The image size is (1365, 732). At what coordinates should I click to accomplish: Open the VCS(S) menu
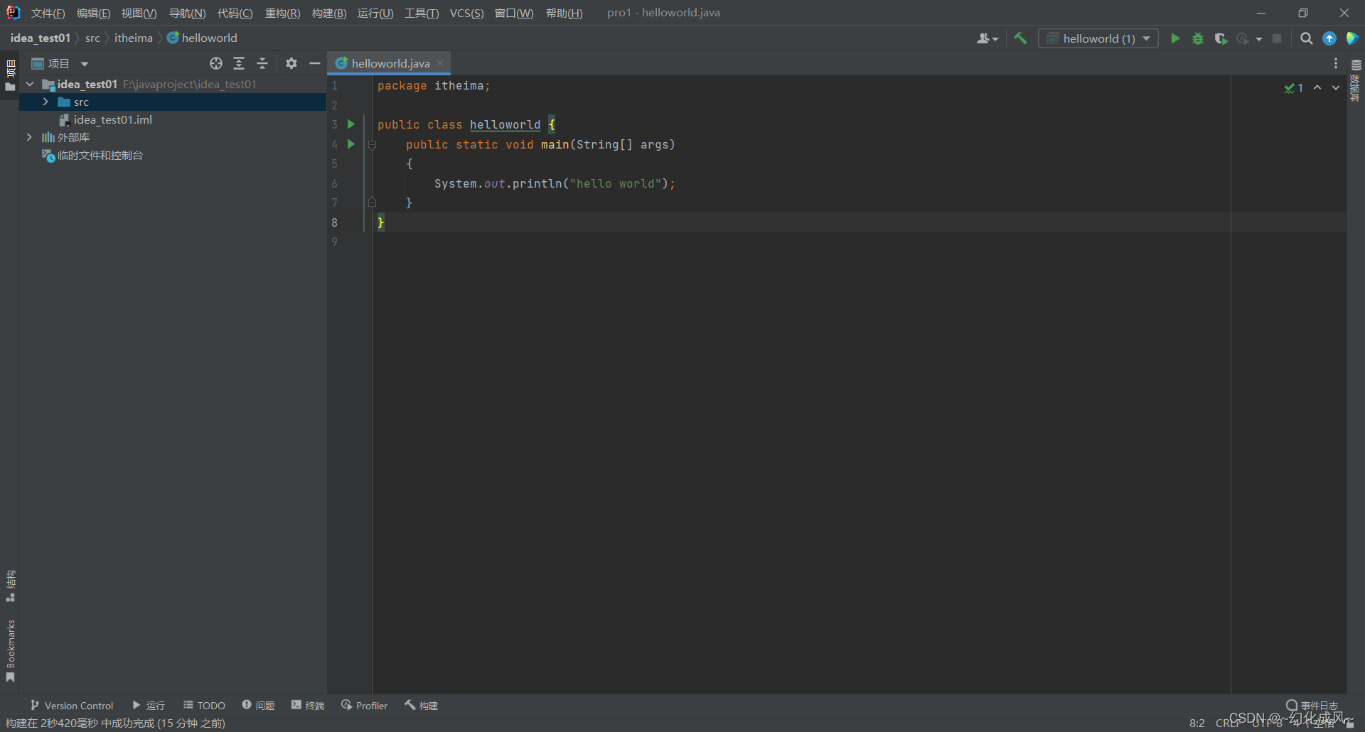click(x=466, y=14)
